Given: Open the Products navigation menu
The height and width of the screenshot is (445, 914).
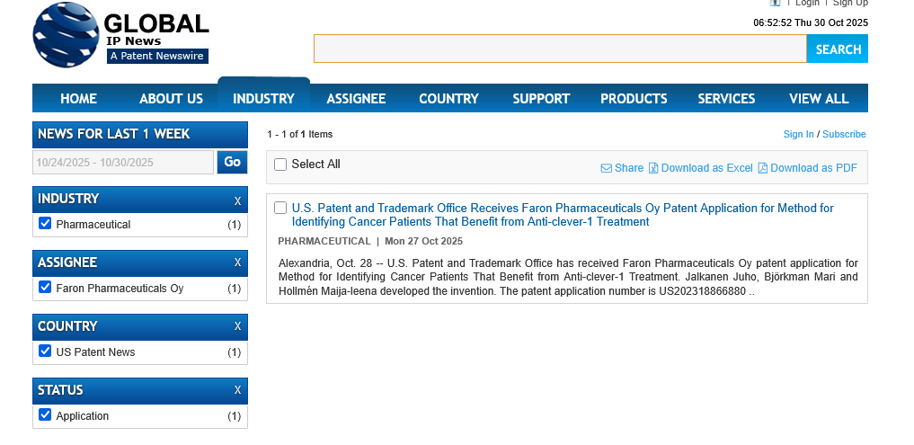Looking at the screenshot, I should tap(634, 98).
